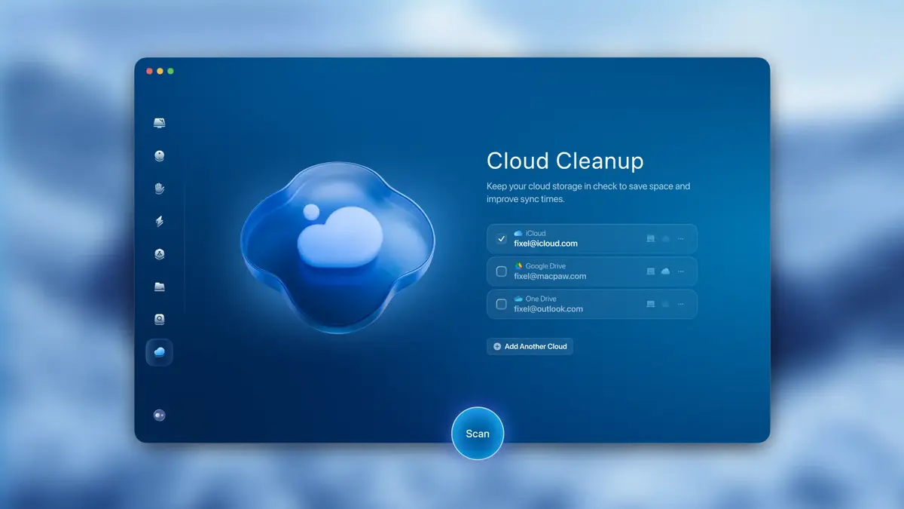The width and height of the screenshot is (904, 509).
Task: Select the Cloud Cleanup sidebar icon
Action: (x=159, y=352)
